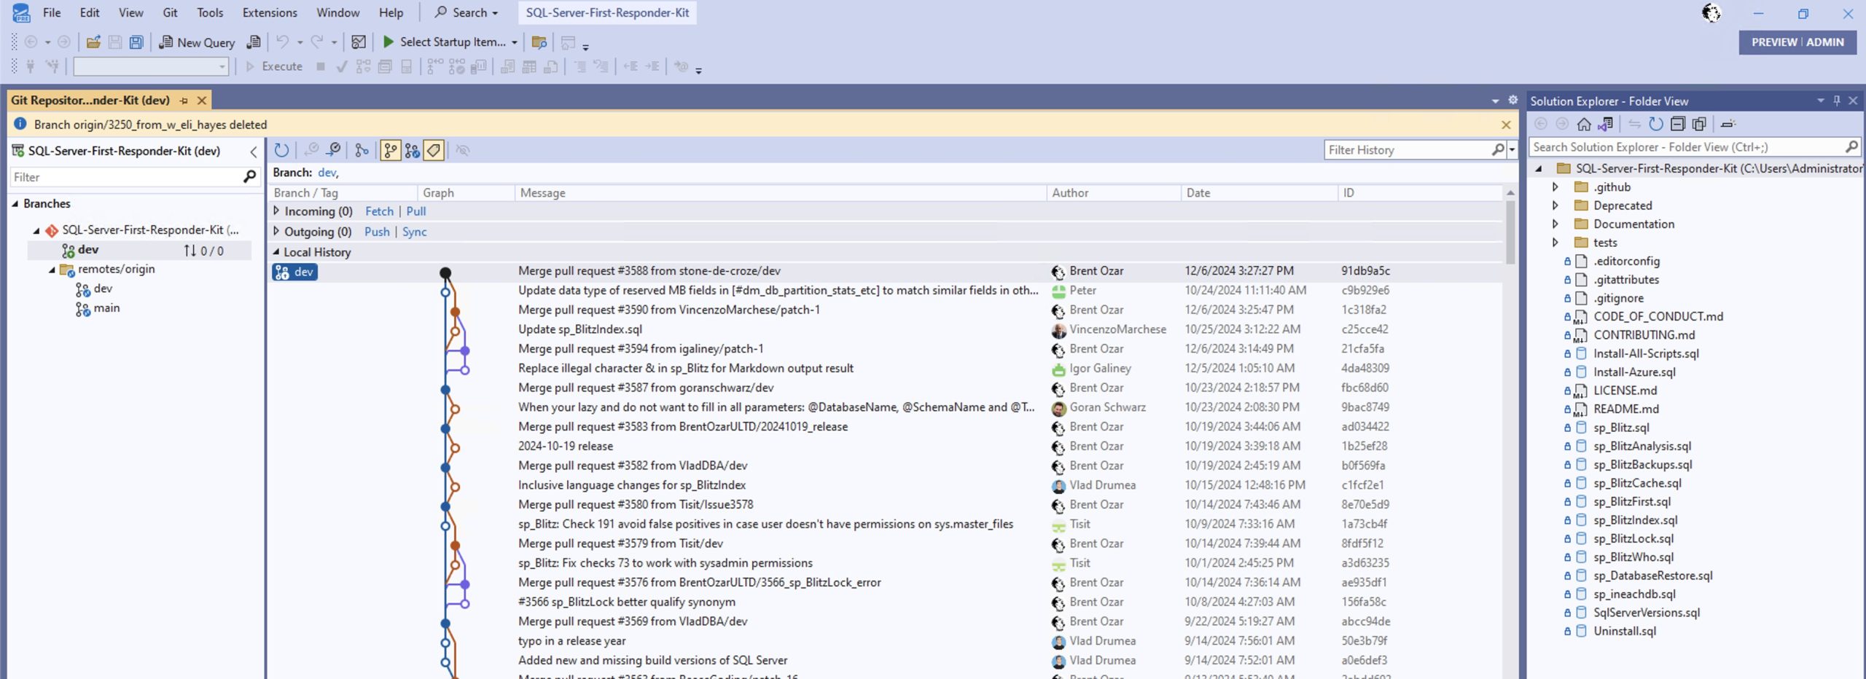This screenshot has width=1866, height=679.
Task: Click the Activity Monitor toolbar icon
Action: coord(358,42)
